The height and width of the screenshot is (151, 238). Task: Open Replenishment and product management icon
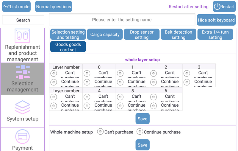click(22, 36)
